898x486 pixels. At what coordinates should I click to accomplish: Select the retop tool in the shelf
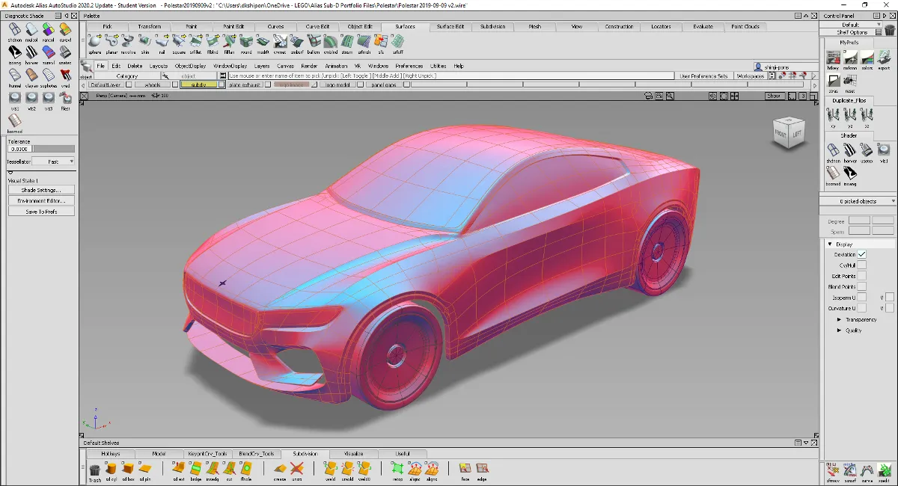397,470
